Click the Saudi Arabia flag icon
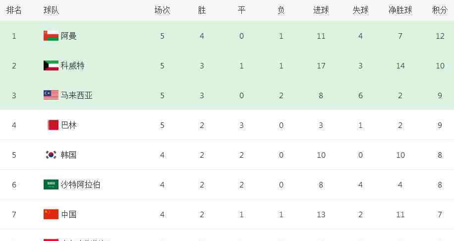The height and width of the screenshot is (241, 454). click(51, 184)
